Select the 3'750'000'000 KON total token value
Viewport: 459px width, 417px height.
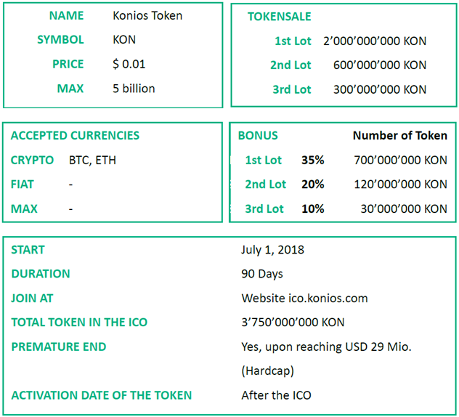[293, 322]
